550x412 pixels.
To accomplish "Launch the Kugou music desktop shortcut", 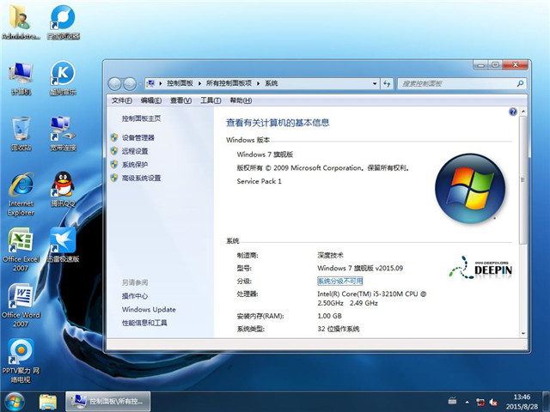I will (x=63, y=78).
